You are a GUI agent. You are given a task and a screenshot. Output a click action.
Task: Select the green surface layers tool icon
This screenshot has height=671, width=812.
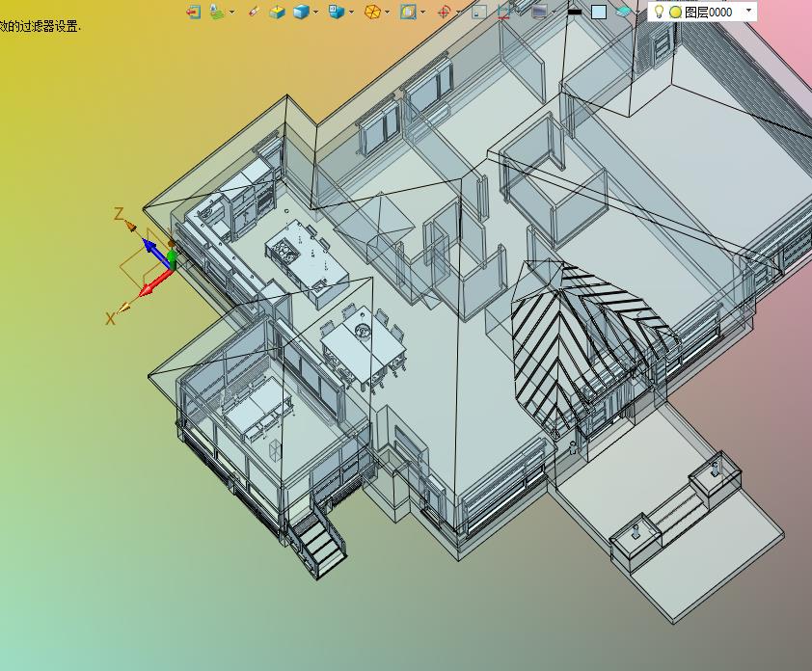coord(217,12)
